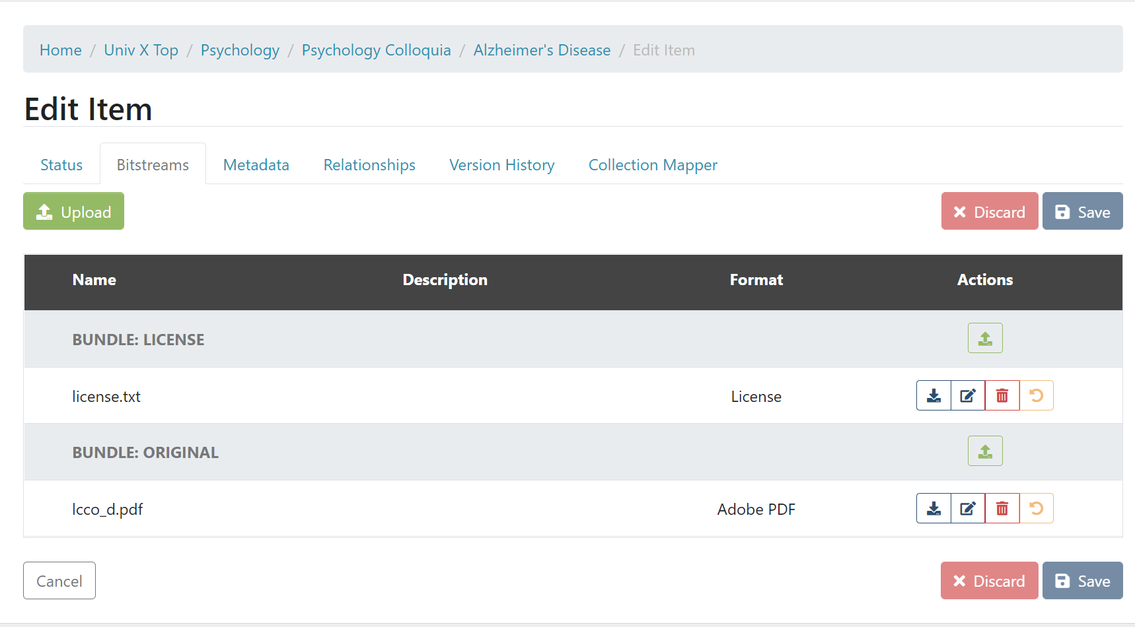Remove lcco_d.pdf using trash icon
This screenshot has width=1135, height=627.
click(1002, 508)
